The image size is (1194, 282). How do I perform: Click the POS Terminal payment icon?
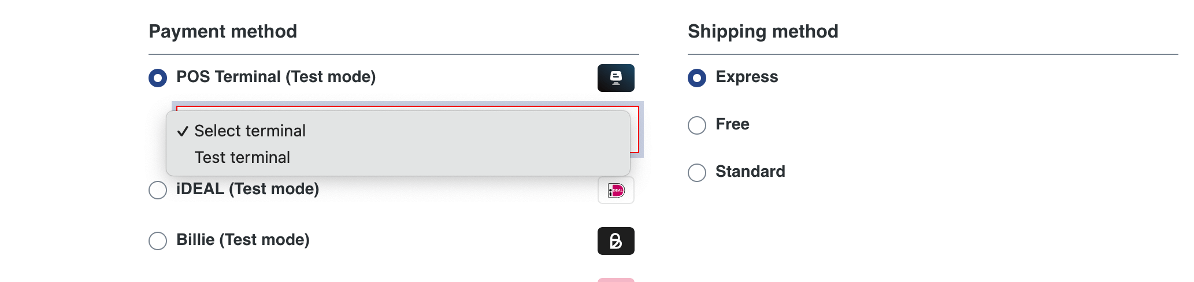coord(615,78)
